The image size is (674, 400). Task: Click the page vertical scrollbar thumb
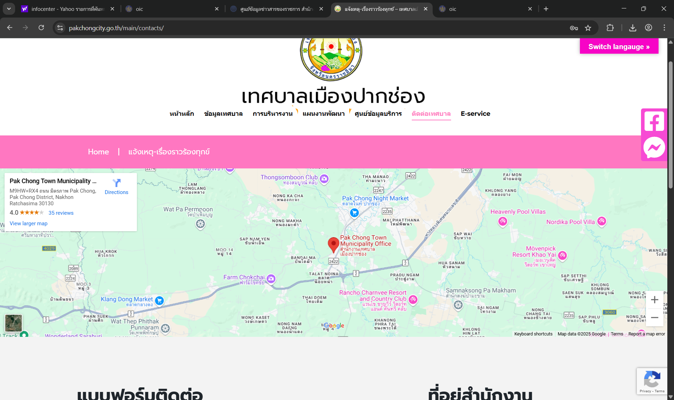tap(670, 125)
